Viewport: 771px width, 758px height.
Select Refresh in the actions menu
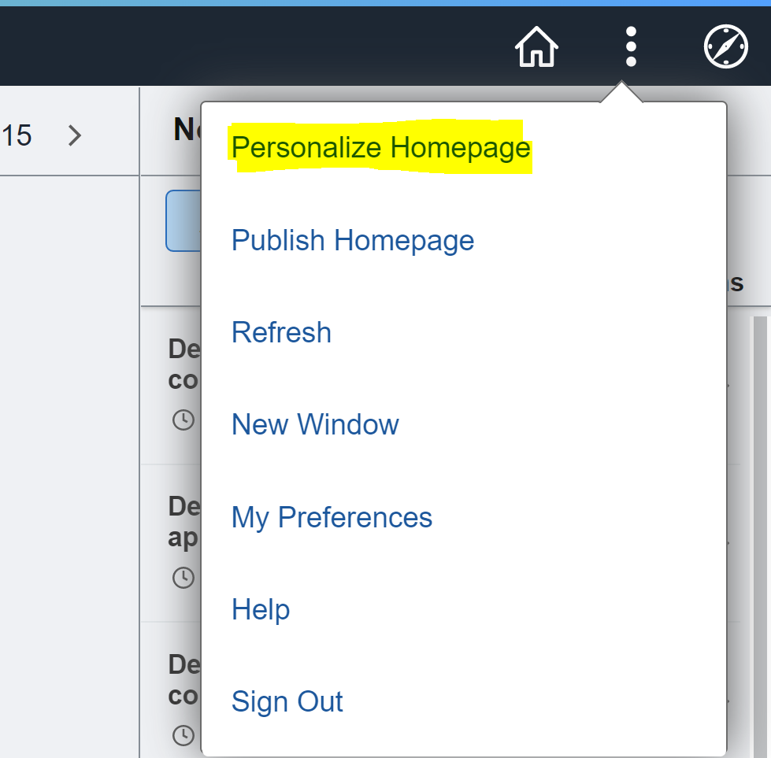point(281,332)
